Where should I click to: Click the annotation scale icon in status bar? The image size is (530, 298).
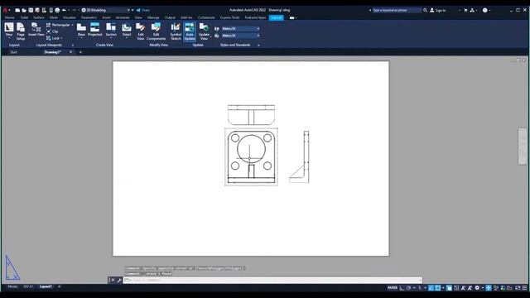coord(464,288)
